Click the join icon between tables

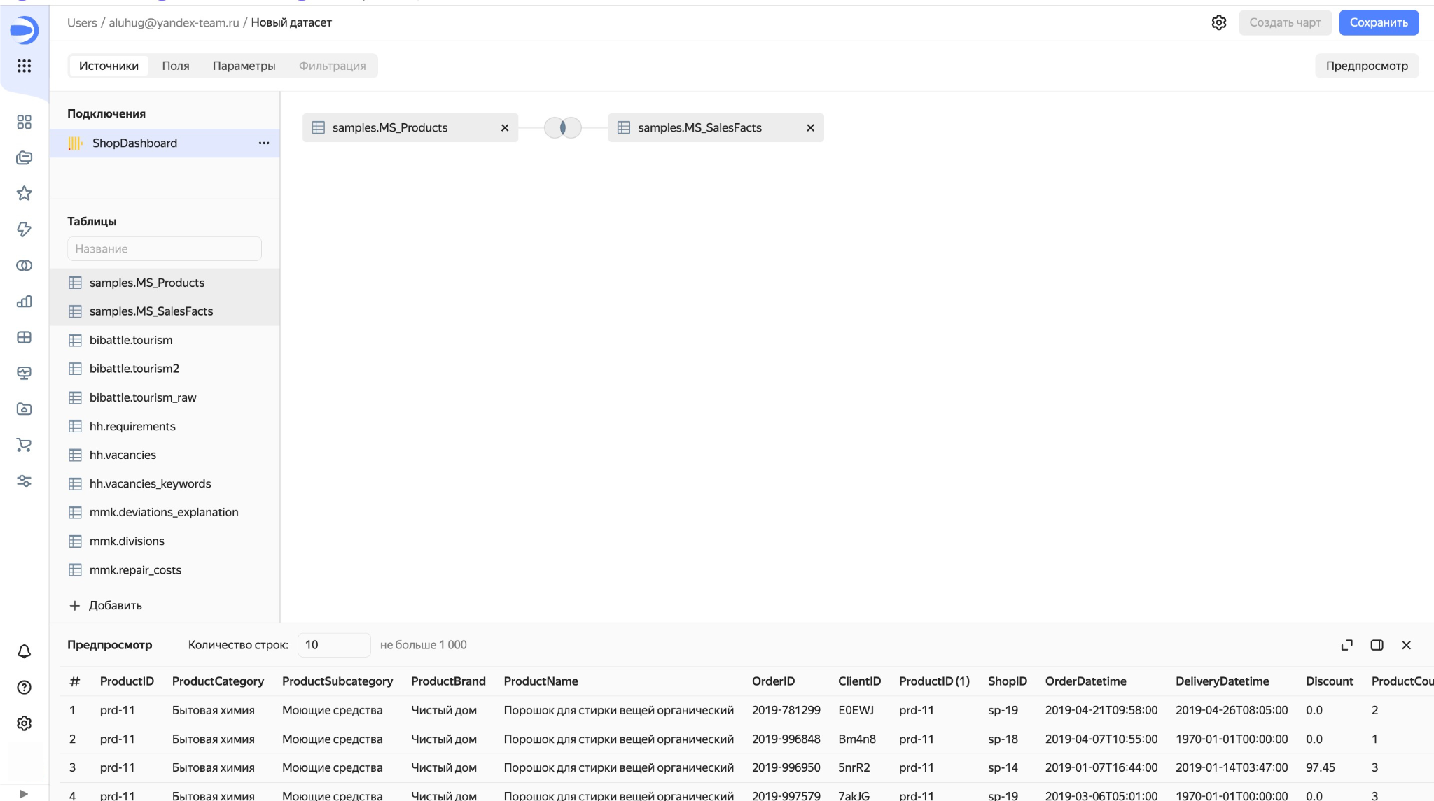pyautogui.click(x=563, y=127)
